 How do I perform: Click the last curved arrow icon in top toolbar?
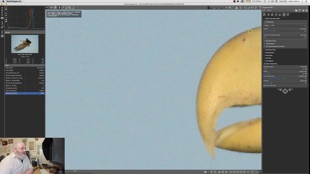click(x=256, y=8)
